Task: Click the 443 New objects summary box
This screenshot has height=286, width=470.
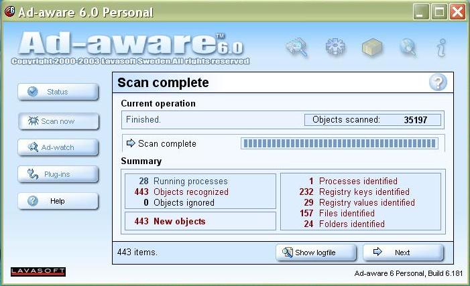Action: point(200,221)
